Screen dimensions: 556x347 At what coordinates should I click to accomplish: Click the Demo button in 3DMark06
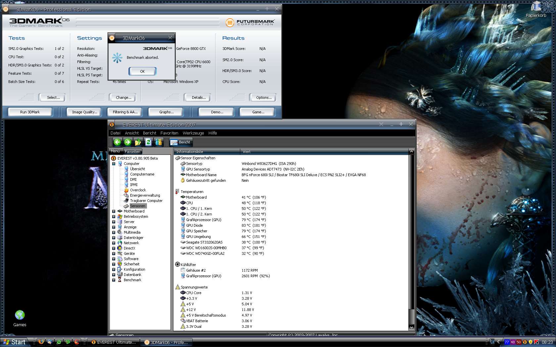click(x=217, y=112)
